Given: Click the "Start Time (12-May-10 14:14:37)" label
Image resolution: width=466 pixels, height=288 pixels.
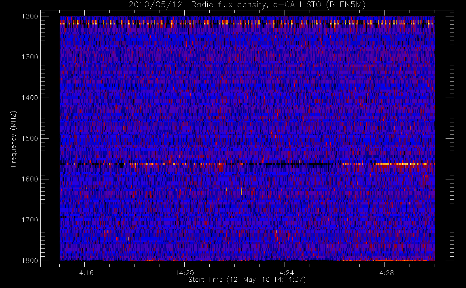Looking at the screenshot, I should [247, 280].
